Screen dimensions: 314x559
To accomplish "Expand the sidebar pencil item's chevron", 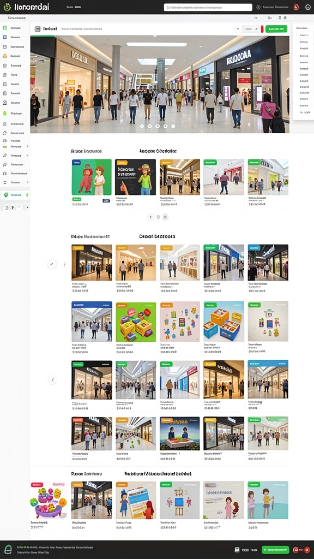I will (x=27, y=156).
